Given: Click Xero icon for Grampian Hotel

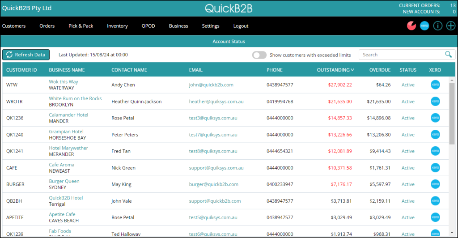Looking at the screenshot, I should (x=435, y=134).
